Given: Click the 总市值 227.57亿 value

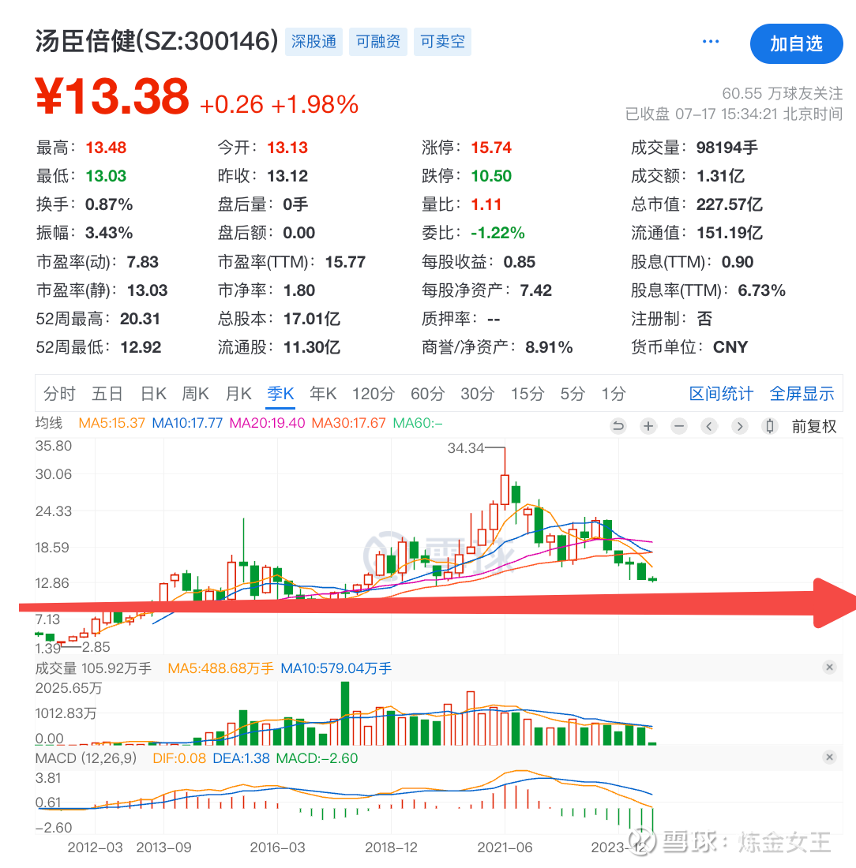Looking at the screenshot, I should click(729, 204).
